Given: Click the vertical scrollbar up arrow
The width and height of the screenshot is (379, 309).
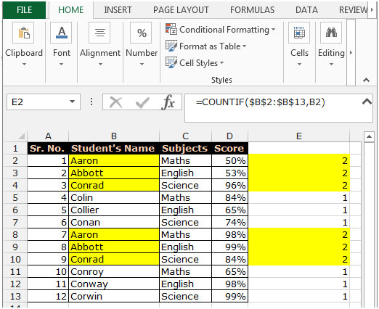Looking at the screenshot, I should (x=369, y=137).
